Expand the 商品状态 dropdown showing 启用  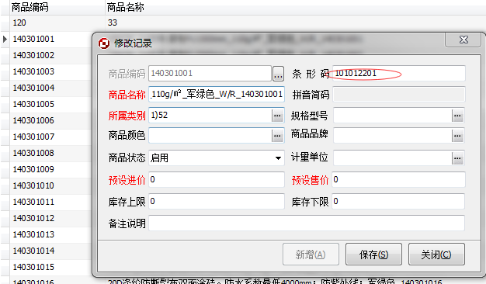(x=278, y=158)
